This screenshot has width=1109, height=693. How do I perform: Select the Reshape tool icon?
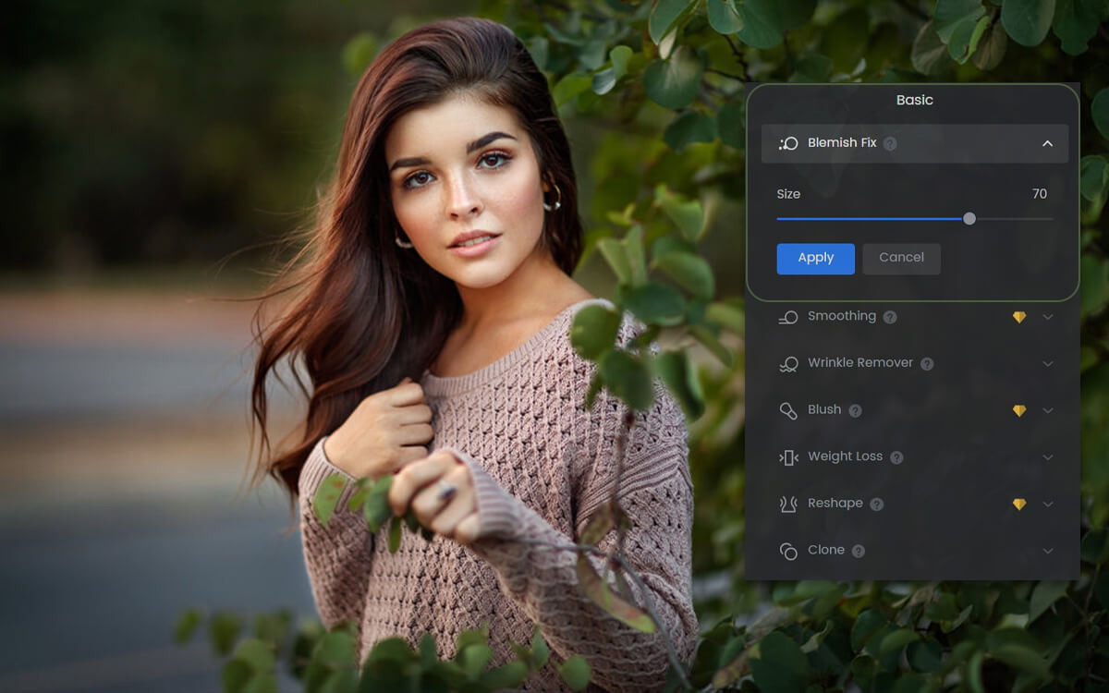tap(790, 503)
